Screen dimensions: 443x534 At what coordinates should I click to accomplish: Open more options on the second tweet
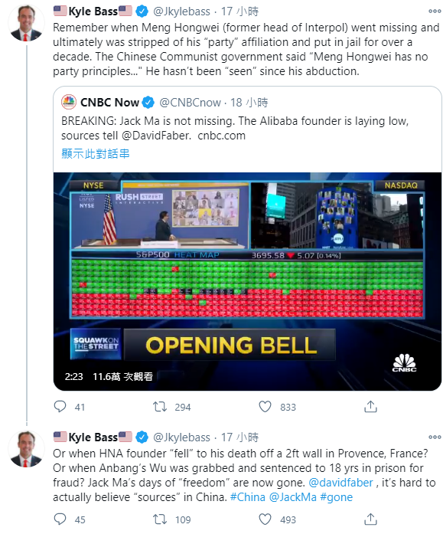[x=435, y=437]
